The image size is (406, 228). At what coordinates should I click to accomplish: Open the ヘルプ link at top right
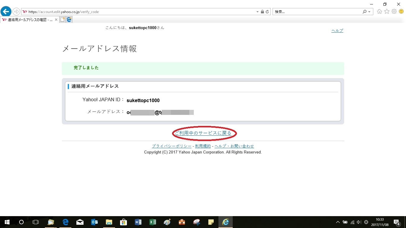tap(337, 31)
